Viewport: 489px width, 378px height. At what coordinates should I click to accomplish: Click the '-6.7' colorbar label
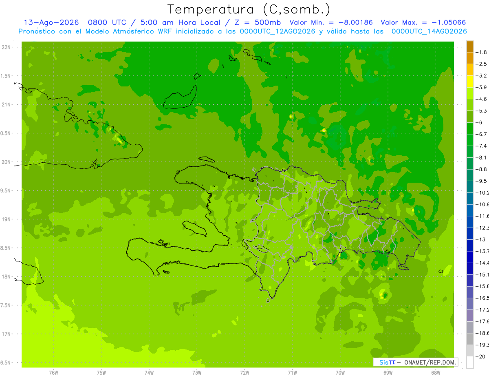(x=482, y=134)
